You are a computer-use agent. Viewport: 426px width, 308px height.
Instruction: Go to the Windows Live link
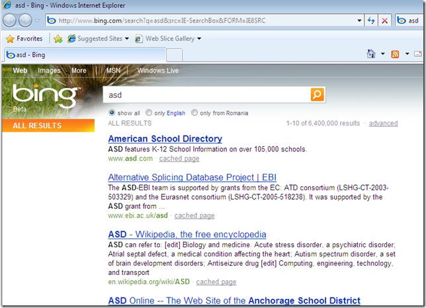click(158, 71)
